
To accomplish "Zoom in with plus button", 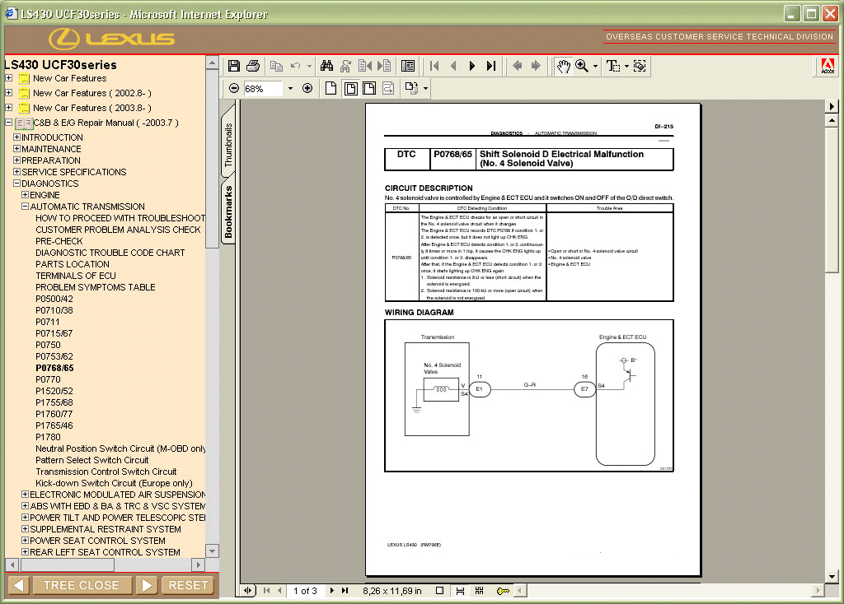I will coord(307,88).
